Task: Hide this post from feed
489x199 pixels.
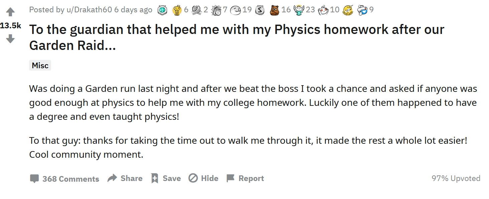Action: (203, 178)
